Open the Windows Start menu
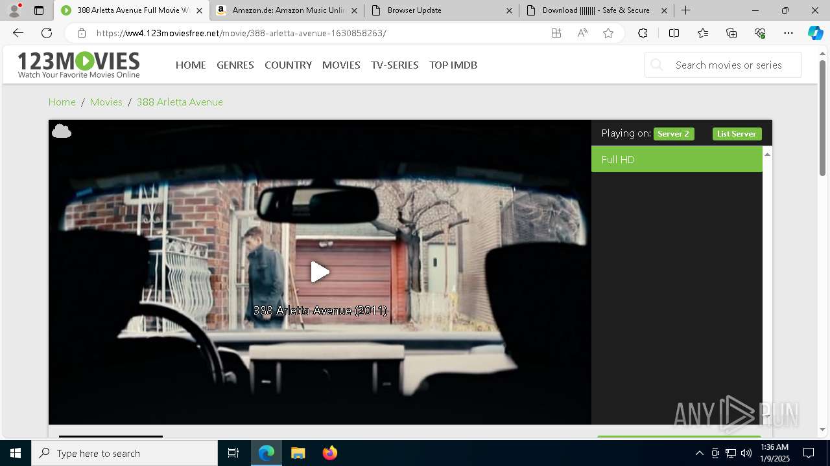The height and width of the screenshot is (466, 830). 16,453
